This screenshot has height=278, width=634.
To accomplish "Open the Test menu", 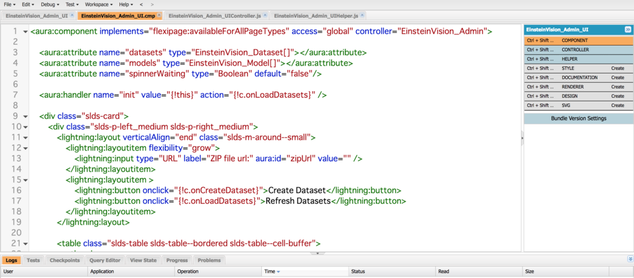I will (x=71, y=4).
